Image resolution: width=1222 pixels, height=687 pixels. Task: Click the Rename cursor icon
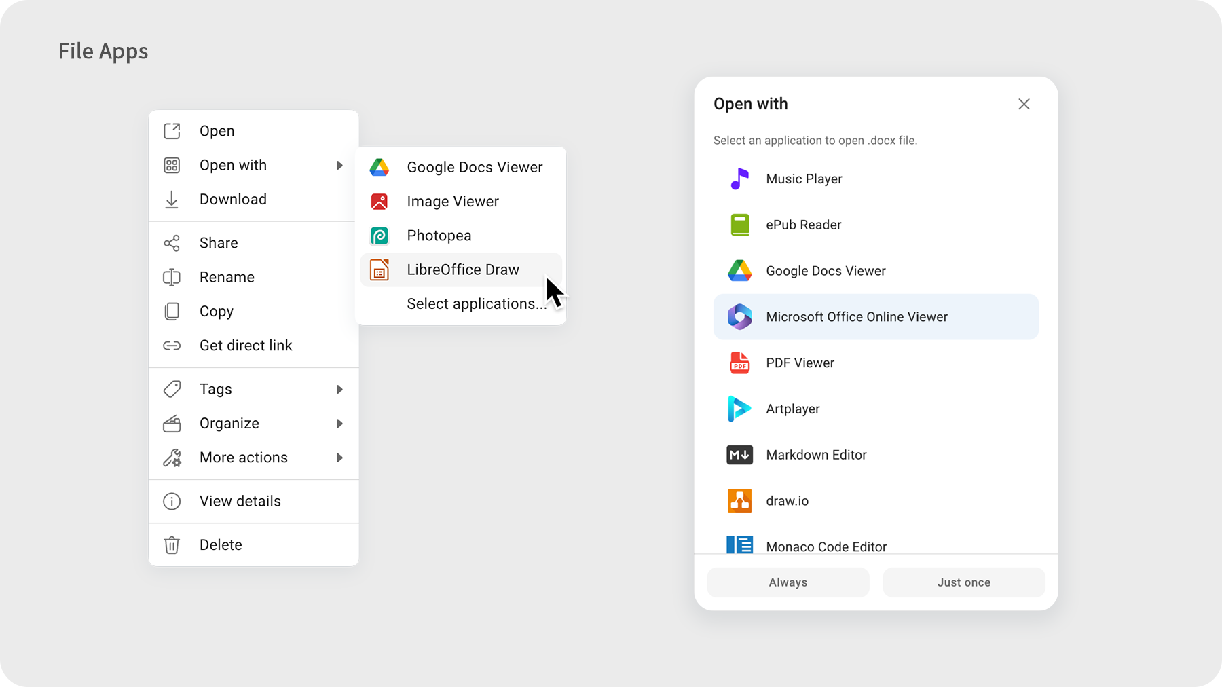pyautogui.click(x=172, y=277)
